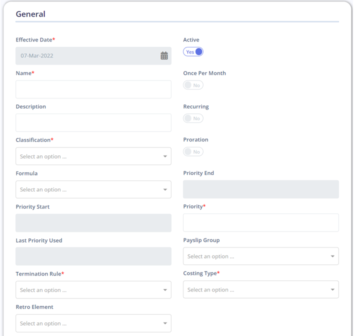
Task: Open the Formula dropdown list
Action: coord(93,189)
